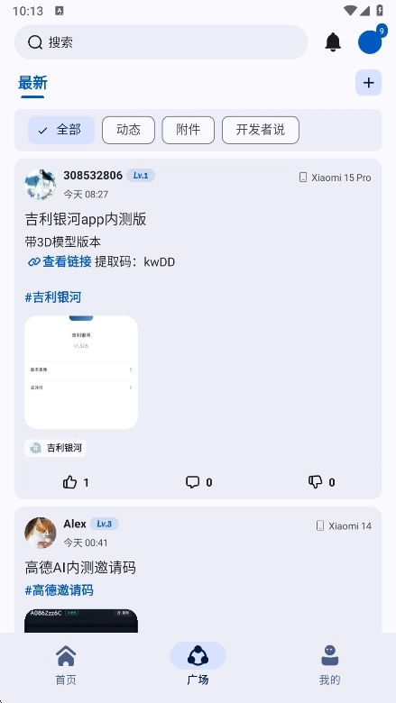Tap the plus button to create post
The width and height of the screenshot is (396, 703).
pos(368,83)
